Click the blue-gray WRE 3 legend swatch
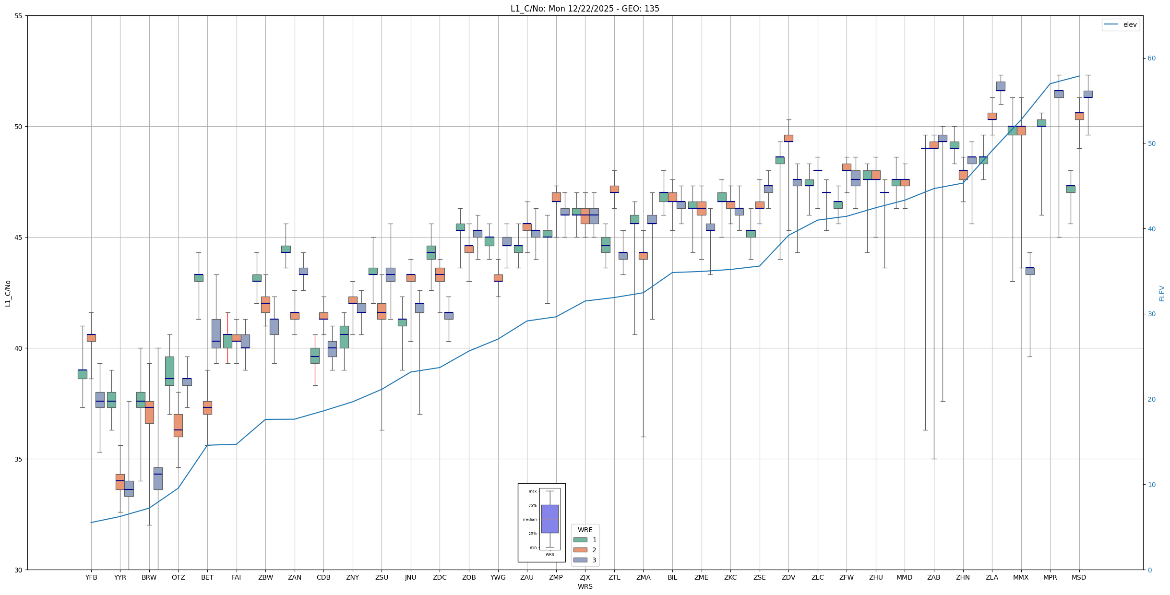1170x595 pixels. pos(580,560)
